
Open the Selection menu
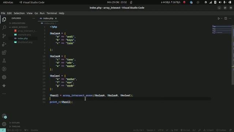19,13
